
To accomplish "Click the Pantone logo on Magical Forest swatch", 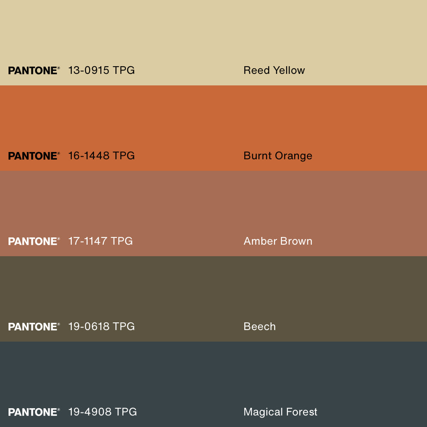I will coord(34,412).
